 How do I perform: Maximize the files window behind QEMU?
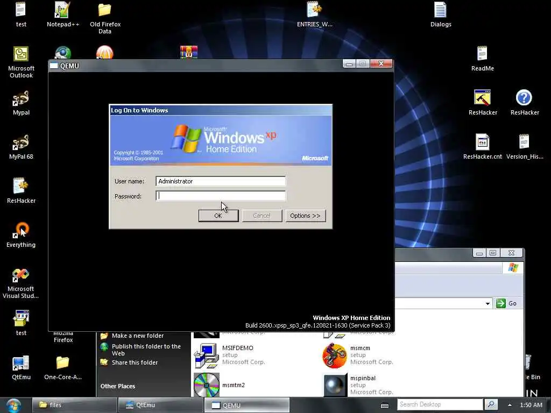pos(493,253)
